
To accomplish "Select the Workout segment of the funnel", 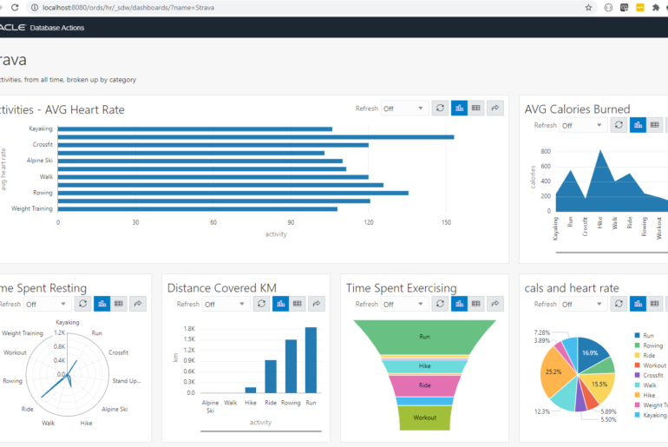I will (x=425, y=417).
